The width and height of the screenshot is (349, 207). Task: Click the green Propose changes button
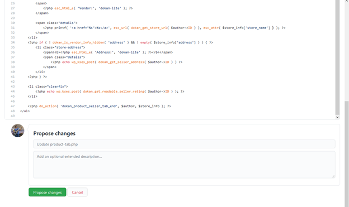point(47,192)
